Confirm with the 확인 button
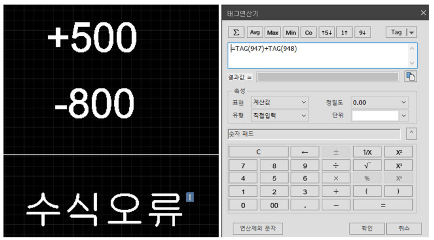The image size is (434, 240). [367, 229]
